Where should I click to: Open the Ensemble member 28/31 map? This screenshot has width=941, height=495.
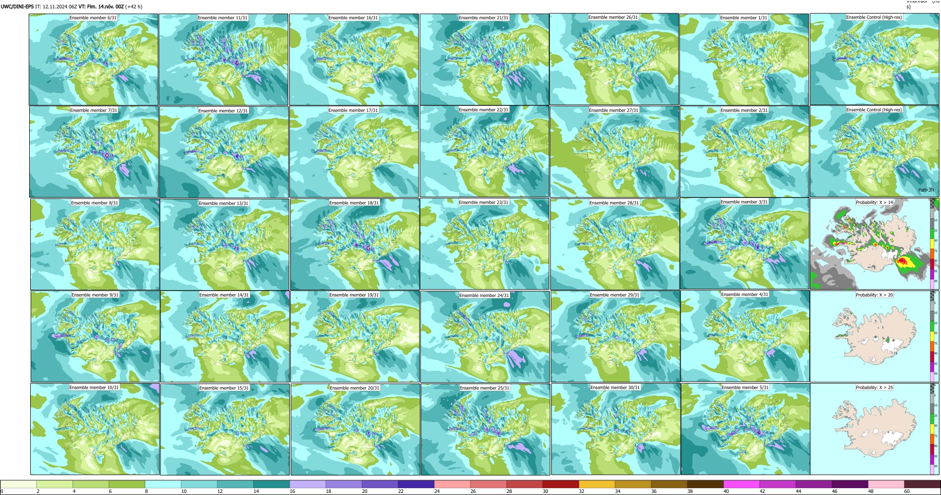[x=615, y=245]
